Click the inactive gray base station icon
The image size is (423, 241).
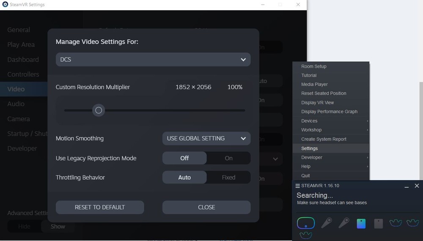click(379, 224)
